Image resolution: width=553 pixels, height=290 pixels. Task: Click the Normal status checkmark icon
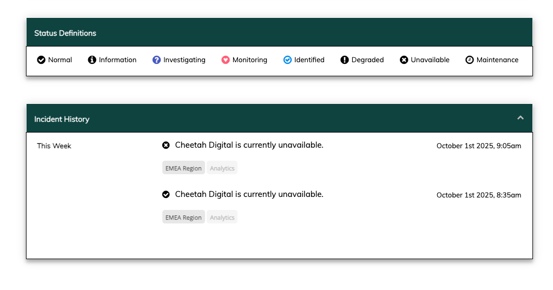41,60
